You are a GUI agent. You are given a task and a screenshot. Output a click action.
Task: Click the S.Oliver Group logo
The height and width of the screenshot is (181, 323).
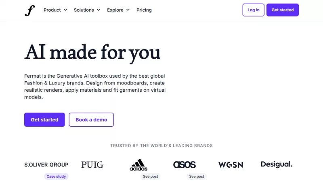pyautogui.click(x=46, y=165)
